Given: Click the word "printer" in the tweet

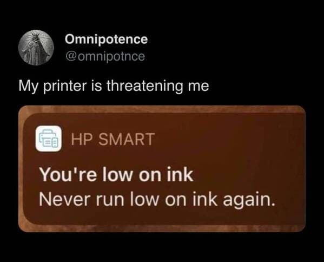Looking at the screenshot, I should (x=64, y=87).
